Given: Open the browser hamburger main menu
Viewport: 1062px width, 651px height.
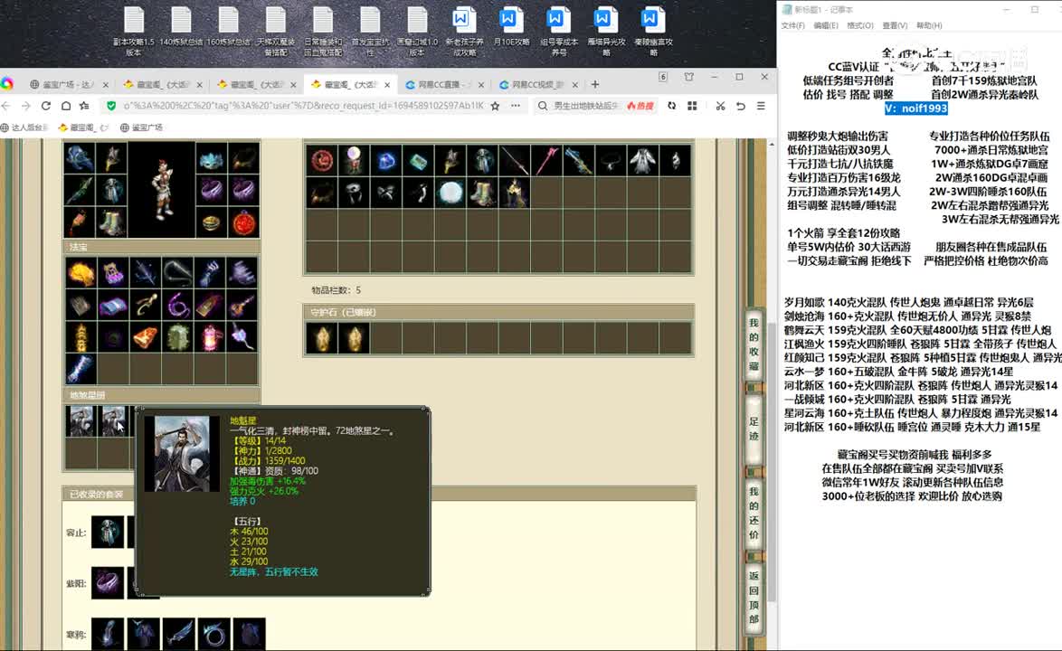Looking at the screenshot, I should [761, 106].
